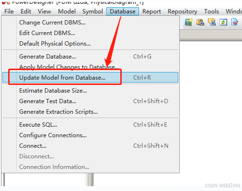242x191 pixels.
Task: Open the Repository menu
Action: click(x=183, y=12)
